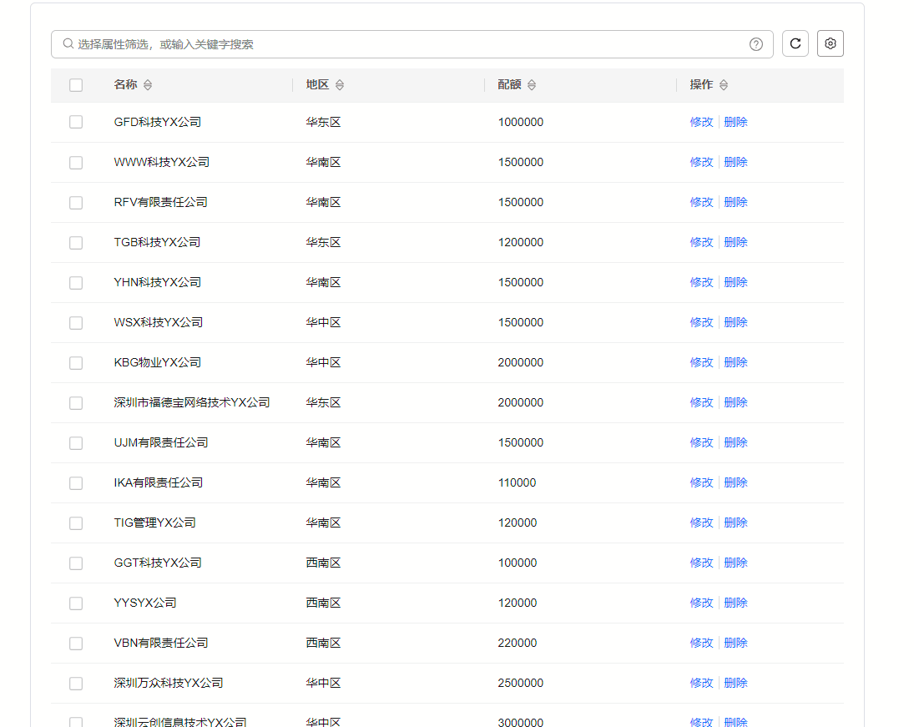Check the checkbox for YYSYX公司
The width and height of the screenshot is (914, 727).
click(76, 603)
